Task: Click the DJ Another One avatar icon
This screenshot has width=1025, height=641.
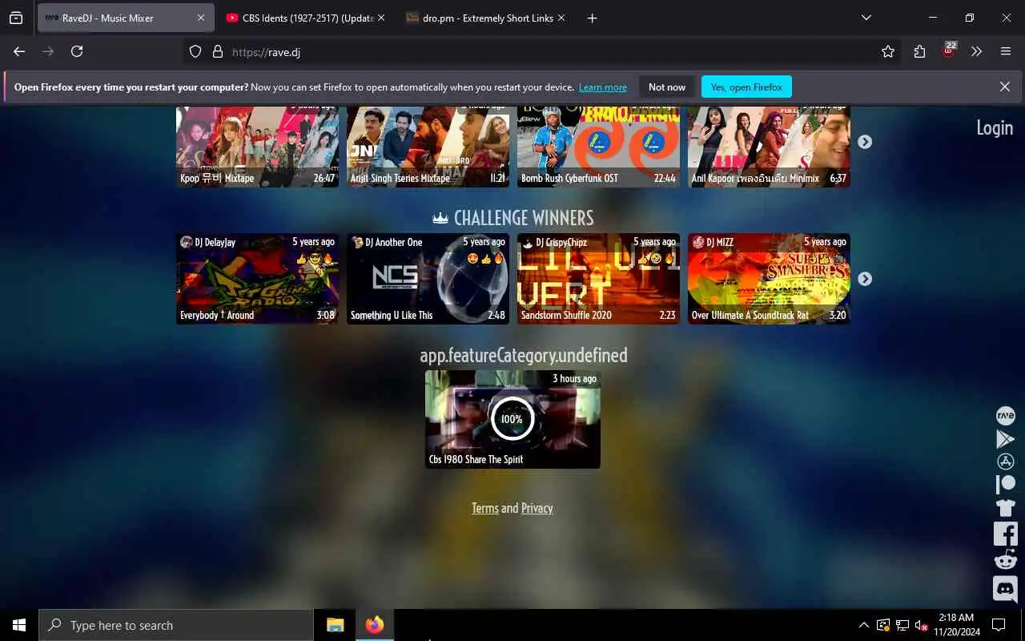Action: click(357, 242)
